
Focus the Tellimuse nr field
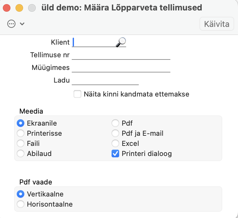[121, 55]
